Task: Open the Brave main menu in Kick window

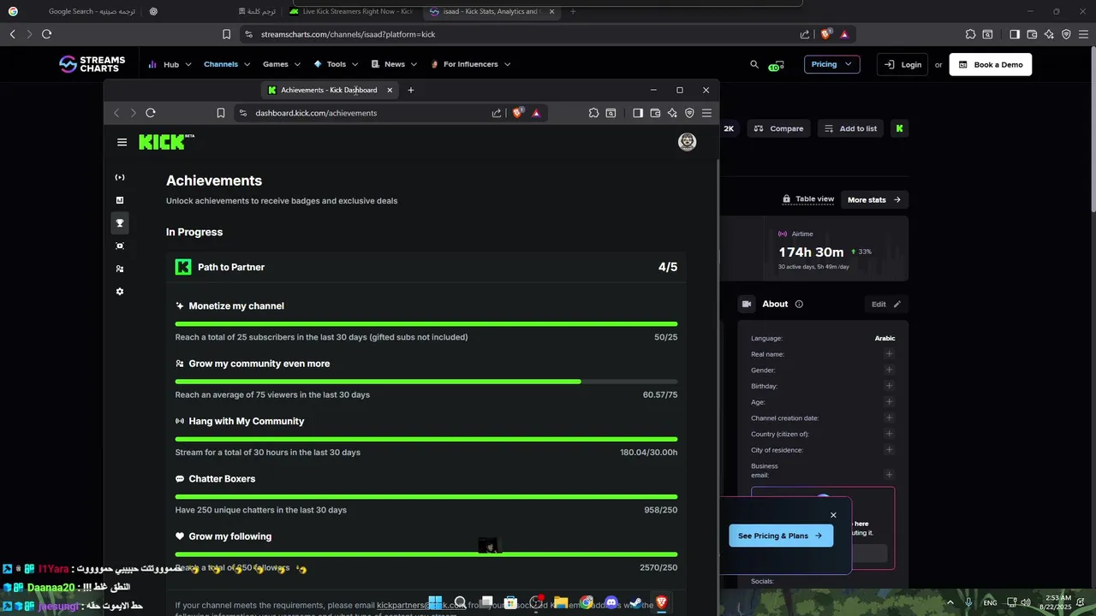Action: [706, 113]
